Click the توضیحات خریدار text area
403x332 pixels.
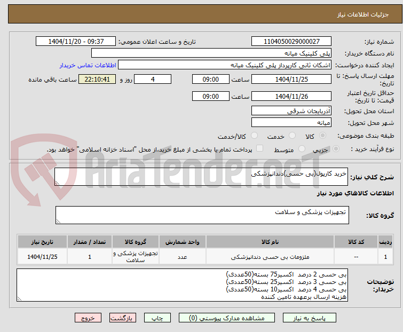(182, 285)
